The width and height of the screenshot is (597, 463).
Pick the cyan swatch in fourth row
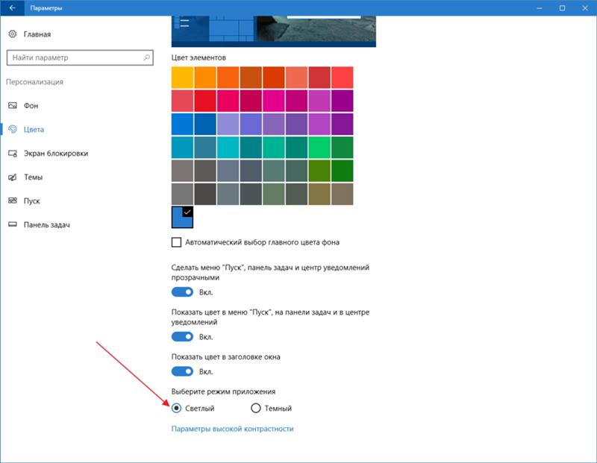(x=228, y=147)
